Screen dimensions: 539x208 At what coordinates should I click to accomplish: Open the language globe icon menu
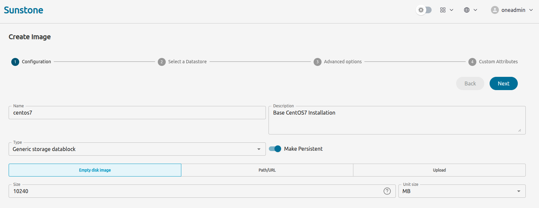point(467,10)
